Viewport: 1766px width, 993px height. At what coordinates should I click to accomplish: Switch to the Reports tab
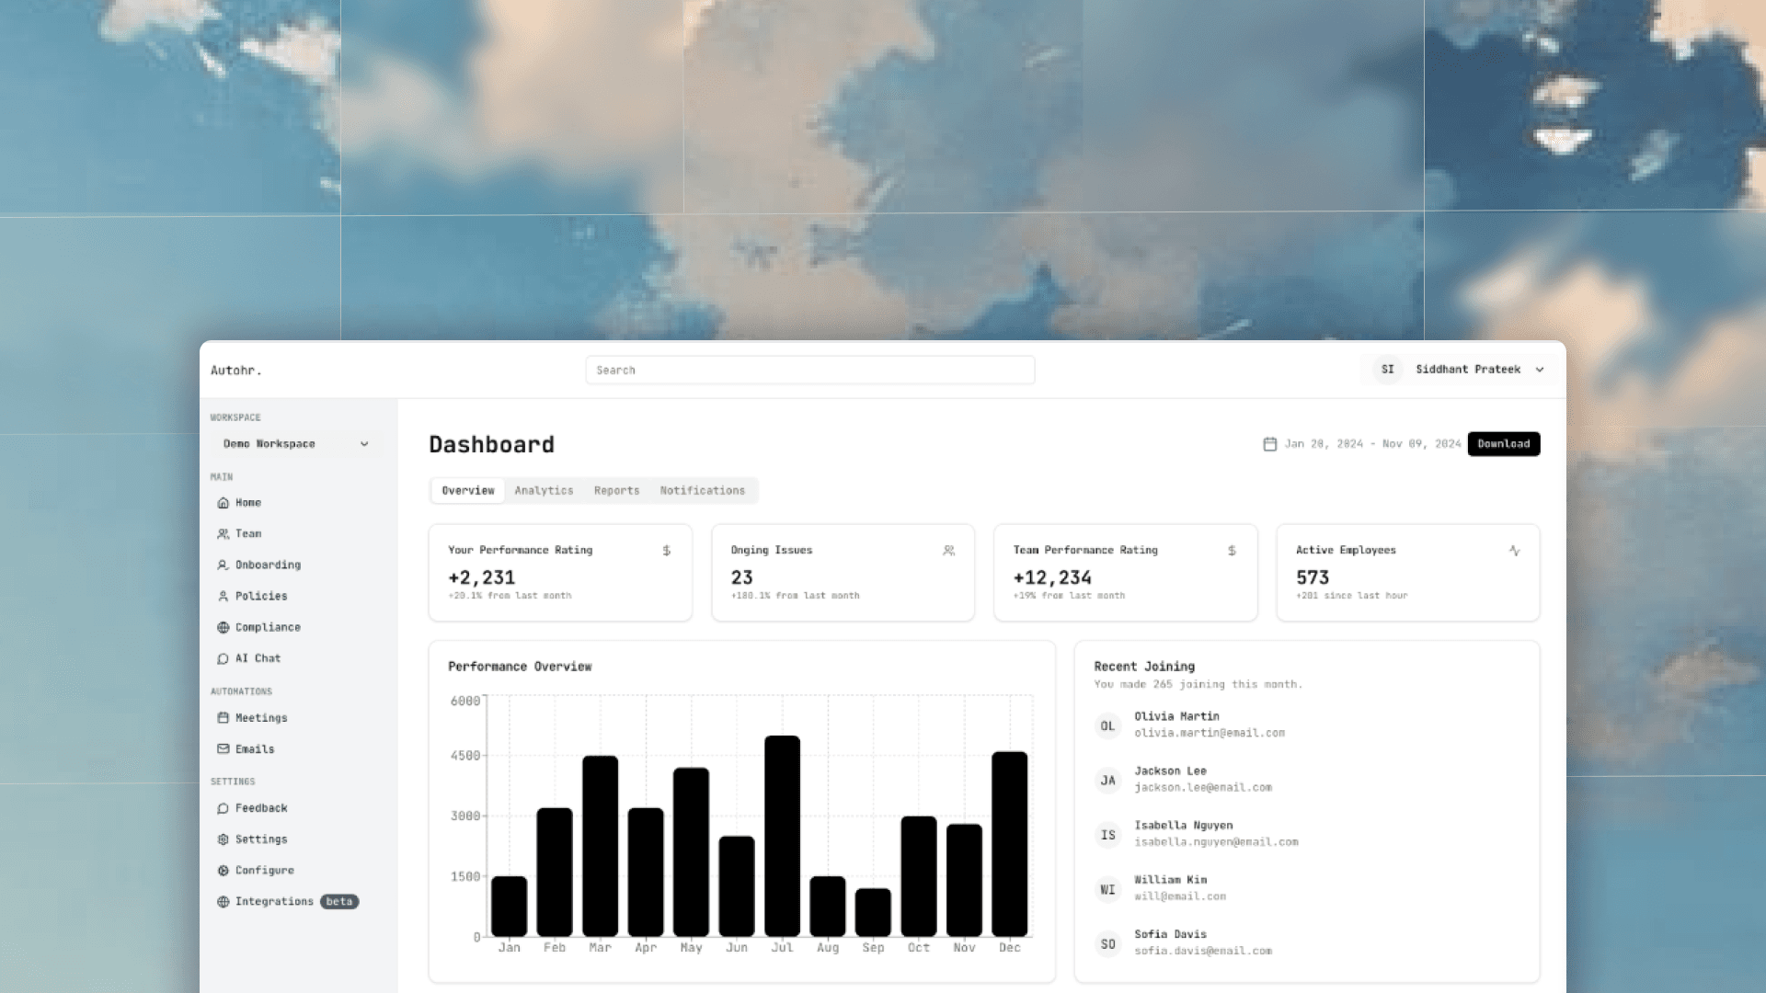click(x=616, y=491)
